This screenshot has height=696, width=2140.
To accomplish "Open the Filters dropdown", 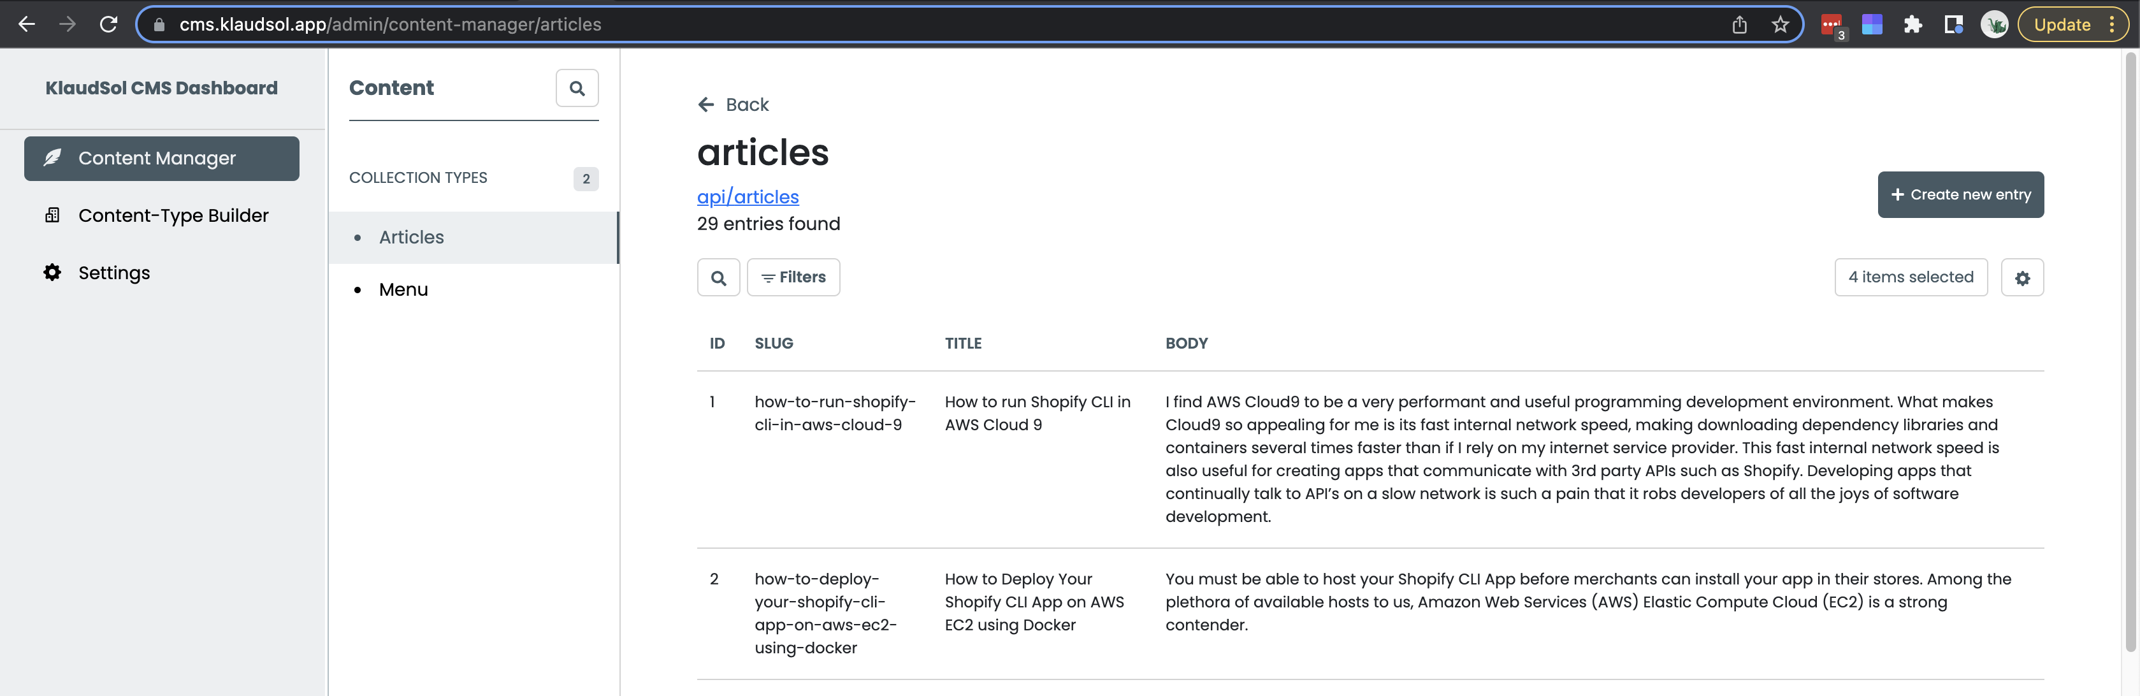I will 793,277.
